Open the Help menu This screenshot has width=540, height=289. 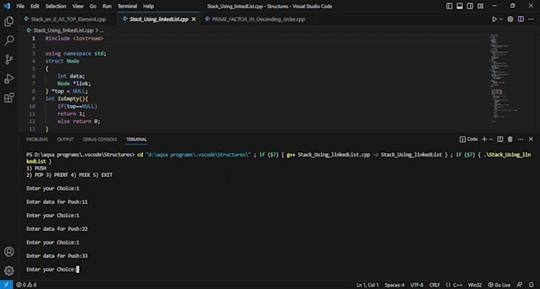pos(148,6)
